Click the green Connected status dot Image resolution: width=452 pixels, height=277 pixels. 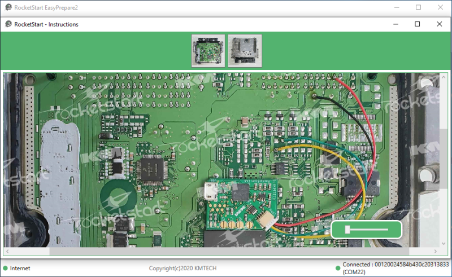tap(338, 265)
